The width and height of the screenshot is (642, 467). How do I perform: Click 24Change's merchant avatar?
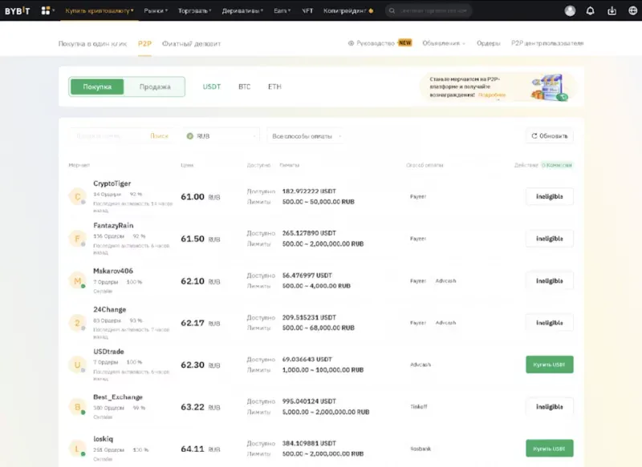77,323
